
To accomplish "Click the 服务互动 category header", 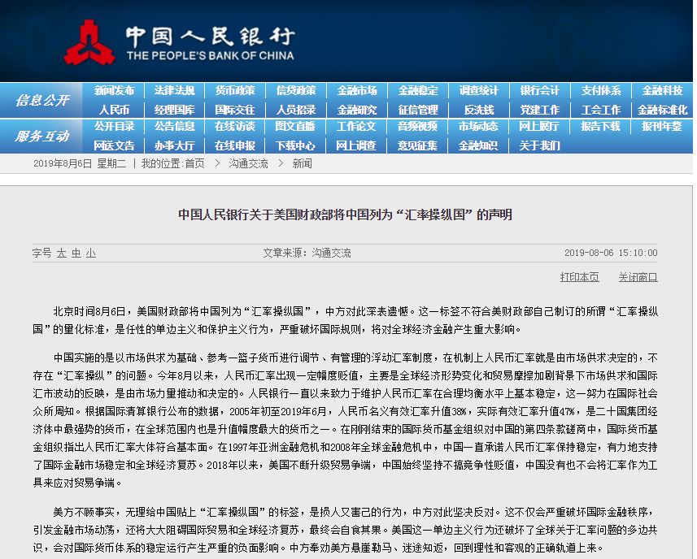I will pos(42,136).
